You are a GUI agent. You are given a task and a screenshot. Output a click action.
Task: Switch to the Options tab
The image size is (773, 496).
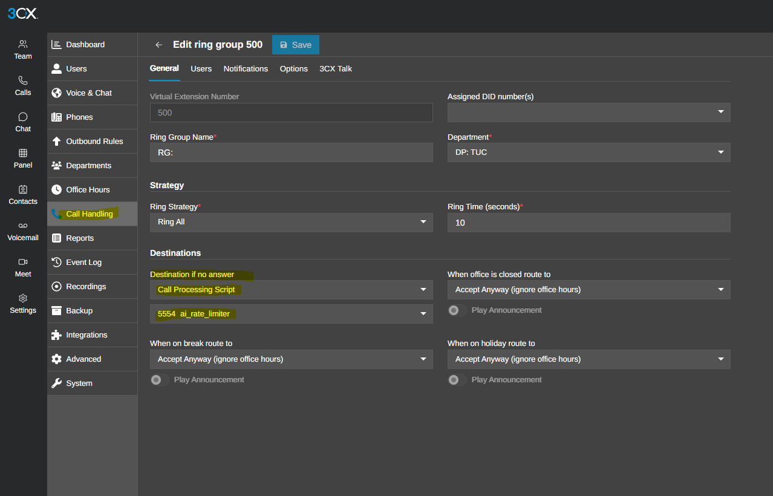294,69
